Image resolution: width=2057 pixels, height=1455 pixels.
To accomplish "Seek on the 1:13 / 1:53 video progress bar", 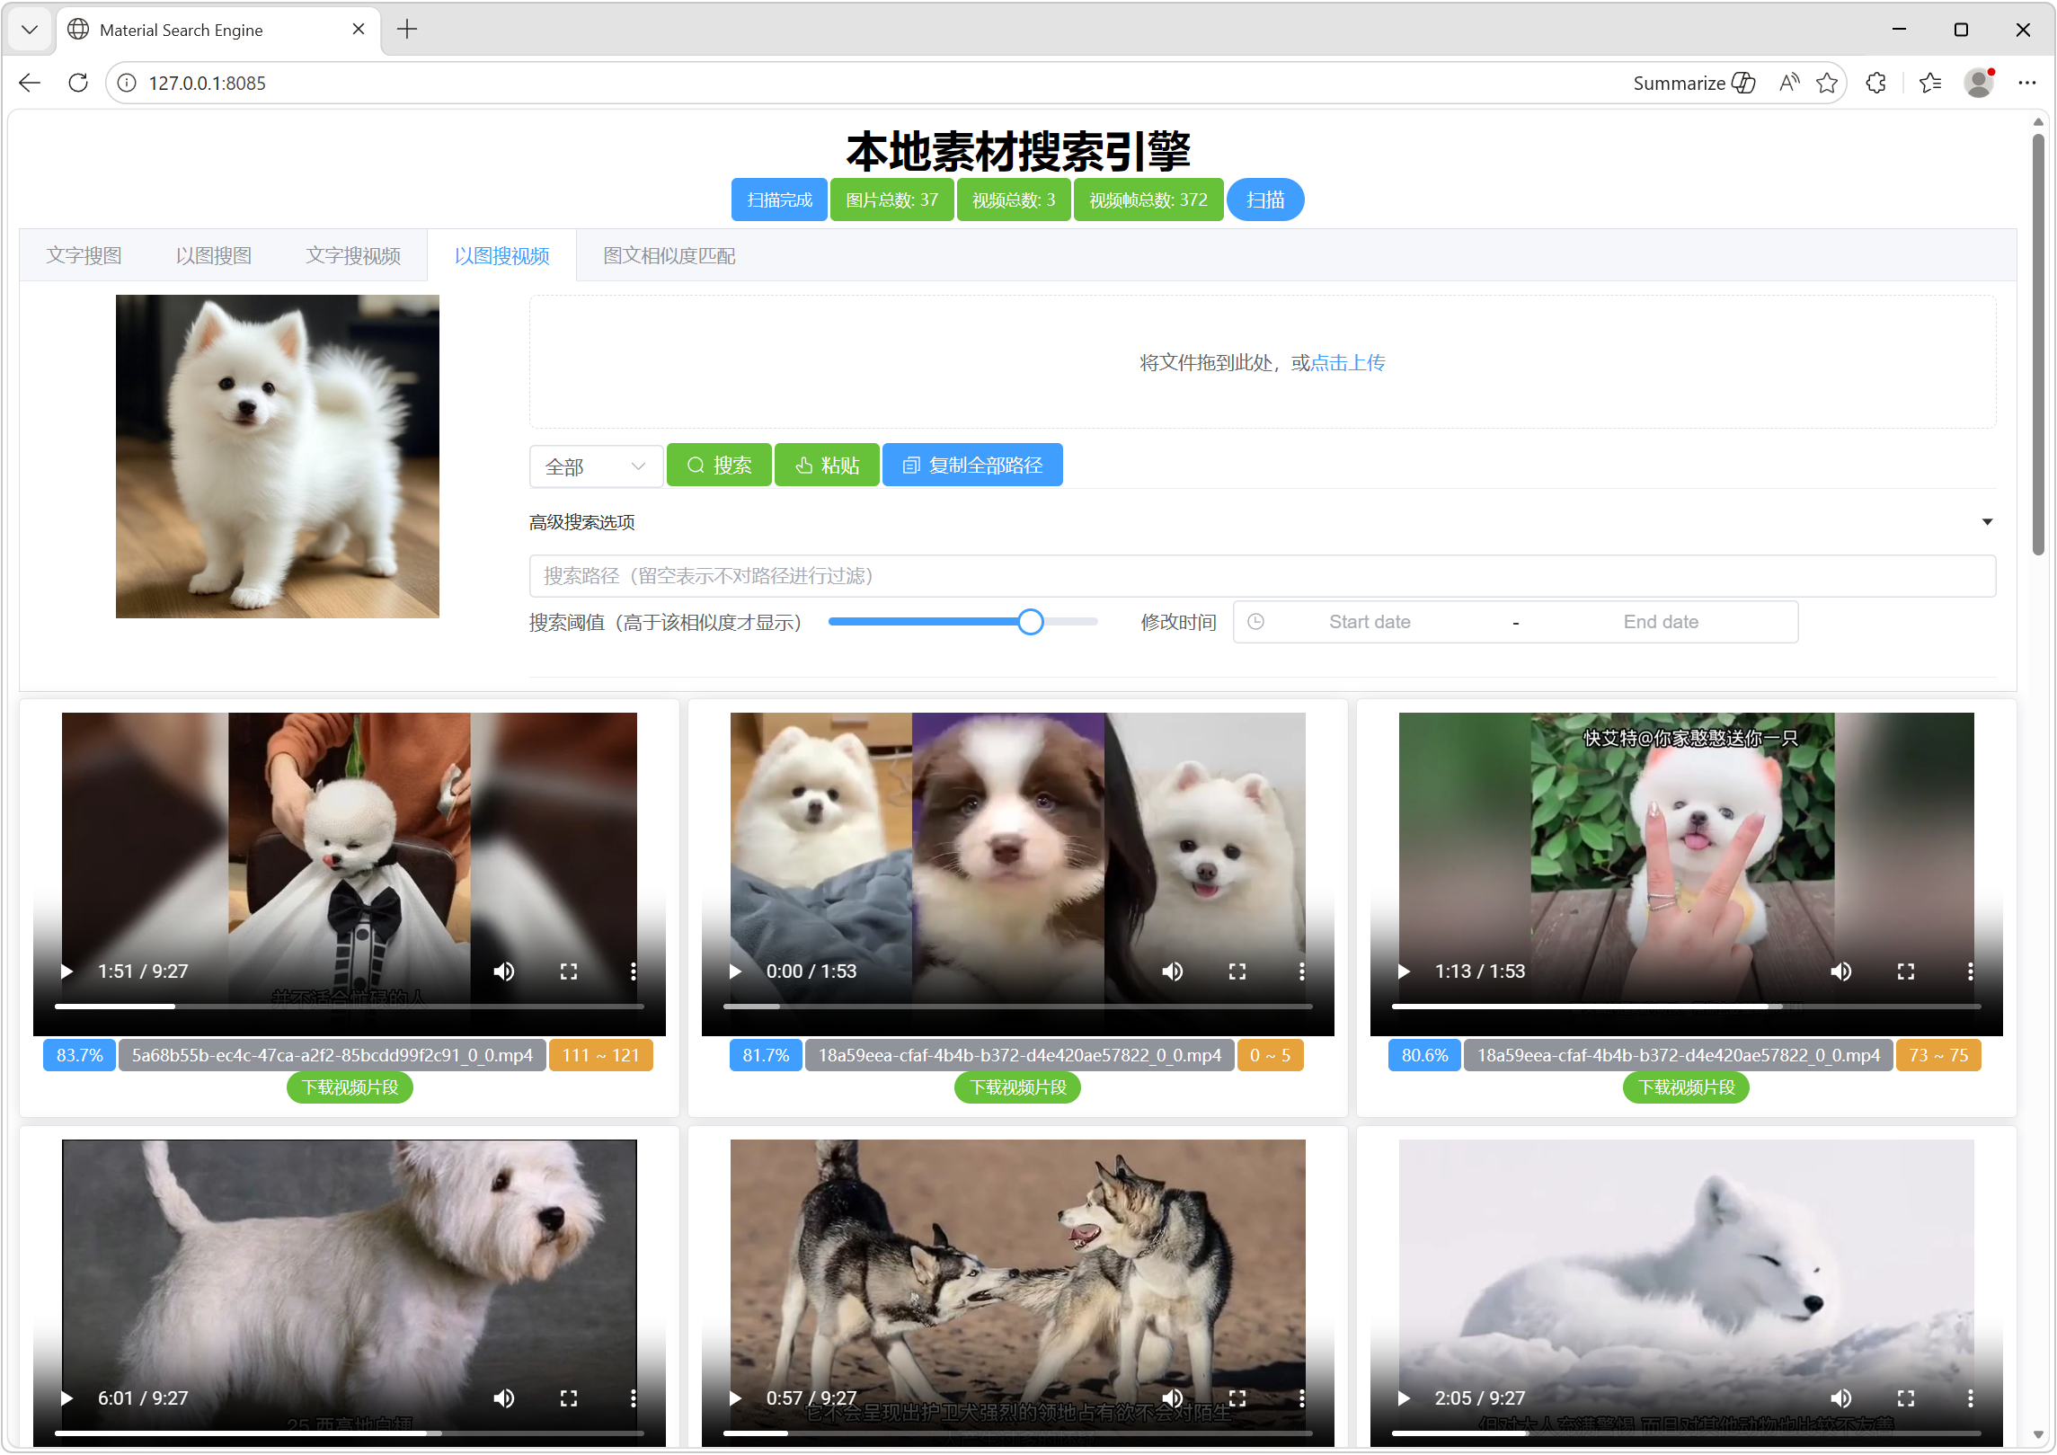I will tap(1687, 1007).
